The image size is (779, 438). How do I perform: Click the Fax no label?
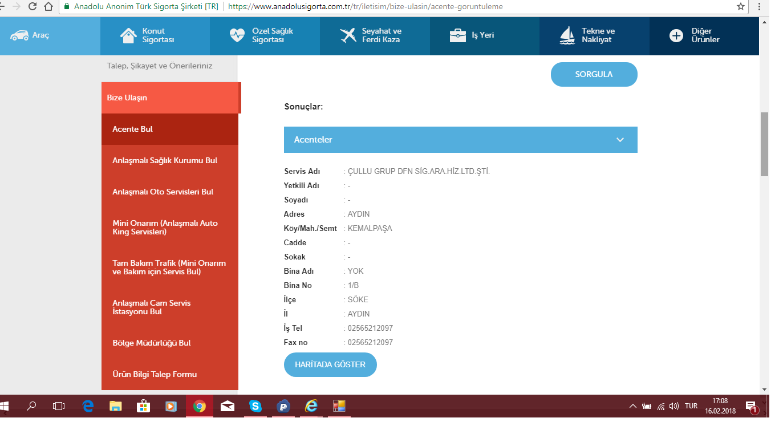(x=295, y=342)
